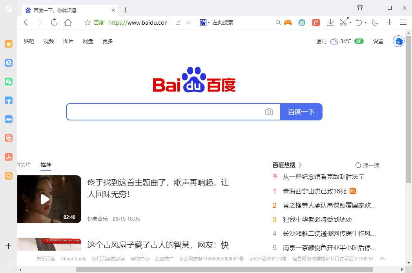Activate the scissors screenshot tool

[x=344, y=22]
